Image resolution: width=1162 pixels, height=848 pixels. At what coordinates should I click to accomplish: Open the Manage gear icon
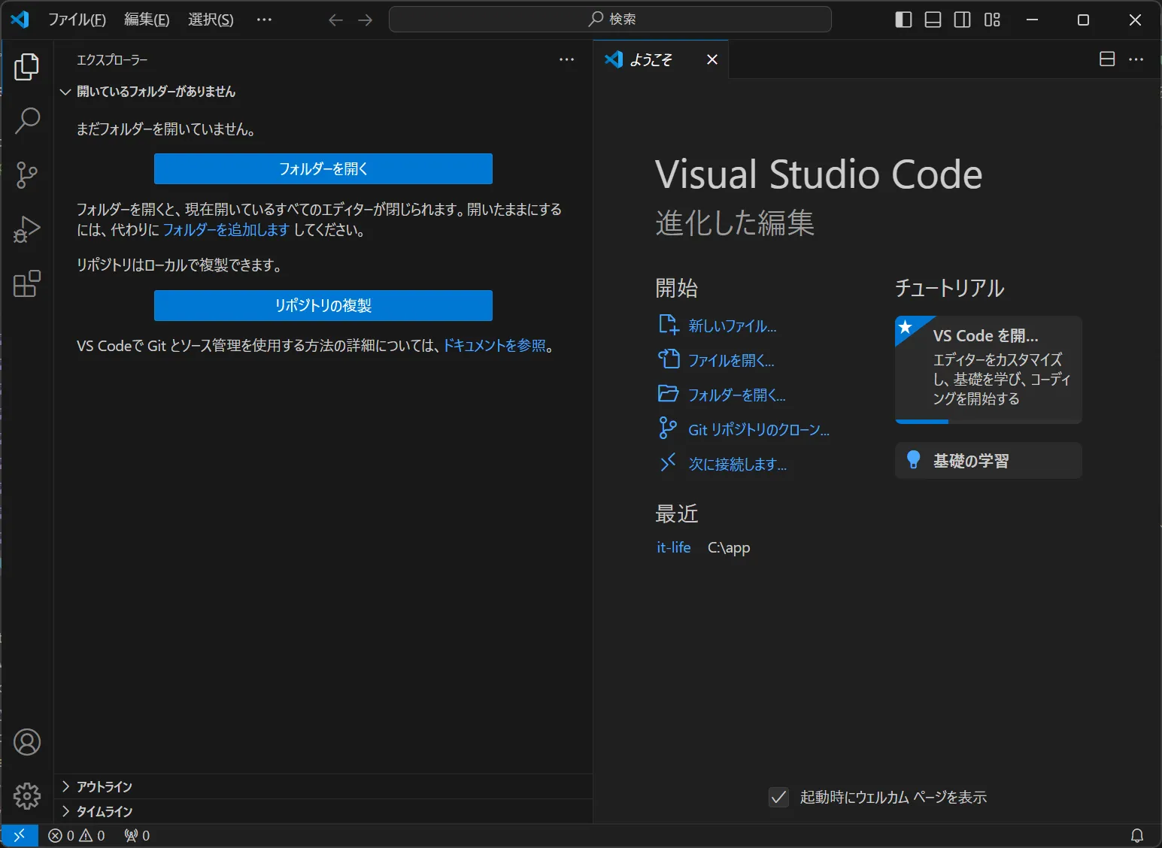click(27, 795)
